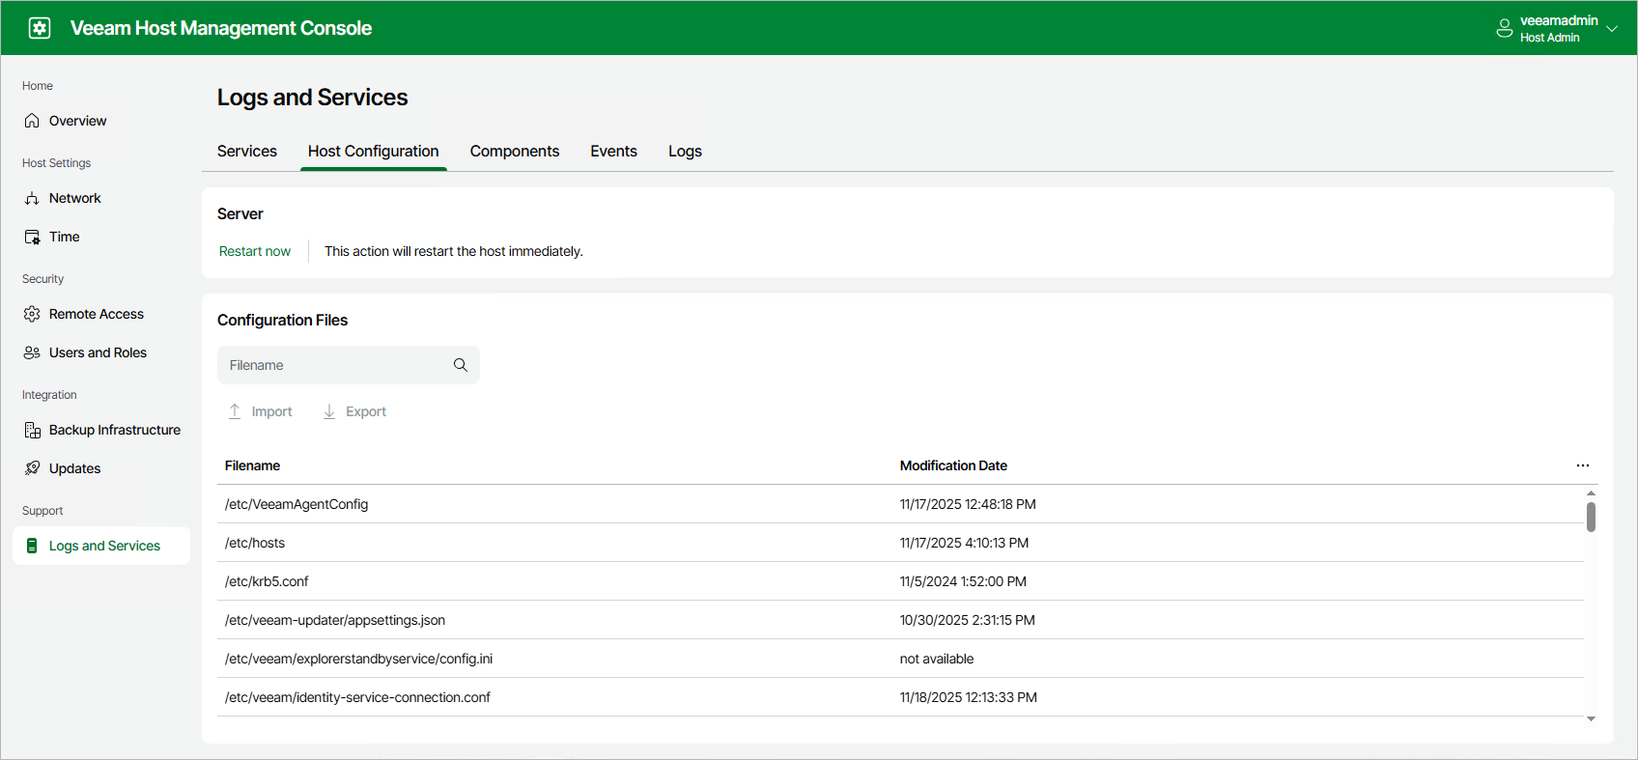The width and height of the screenshot is (1638, 760).
Task: Click the search magnifier icon
Action: point(461,365)
